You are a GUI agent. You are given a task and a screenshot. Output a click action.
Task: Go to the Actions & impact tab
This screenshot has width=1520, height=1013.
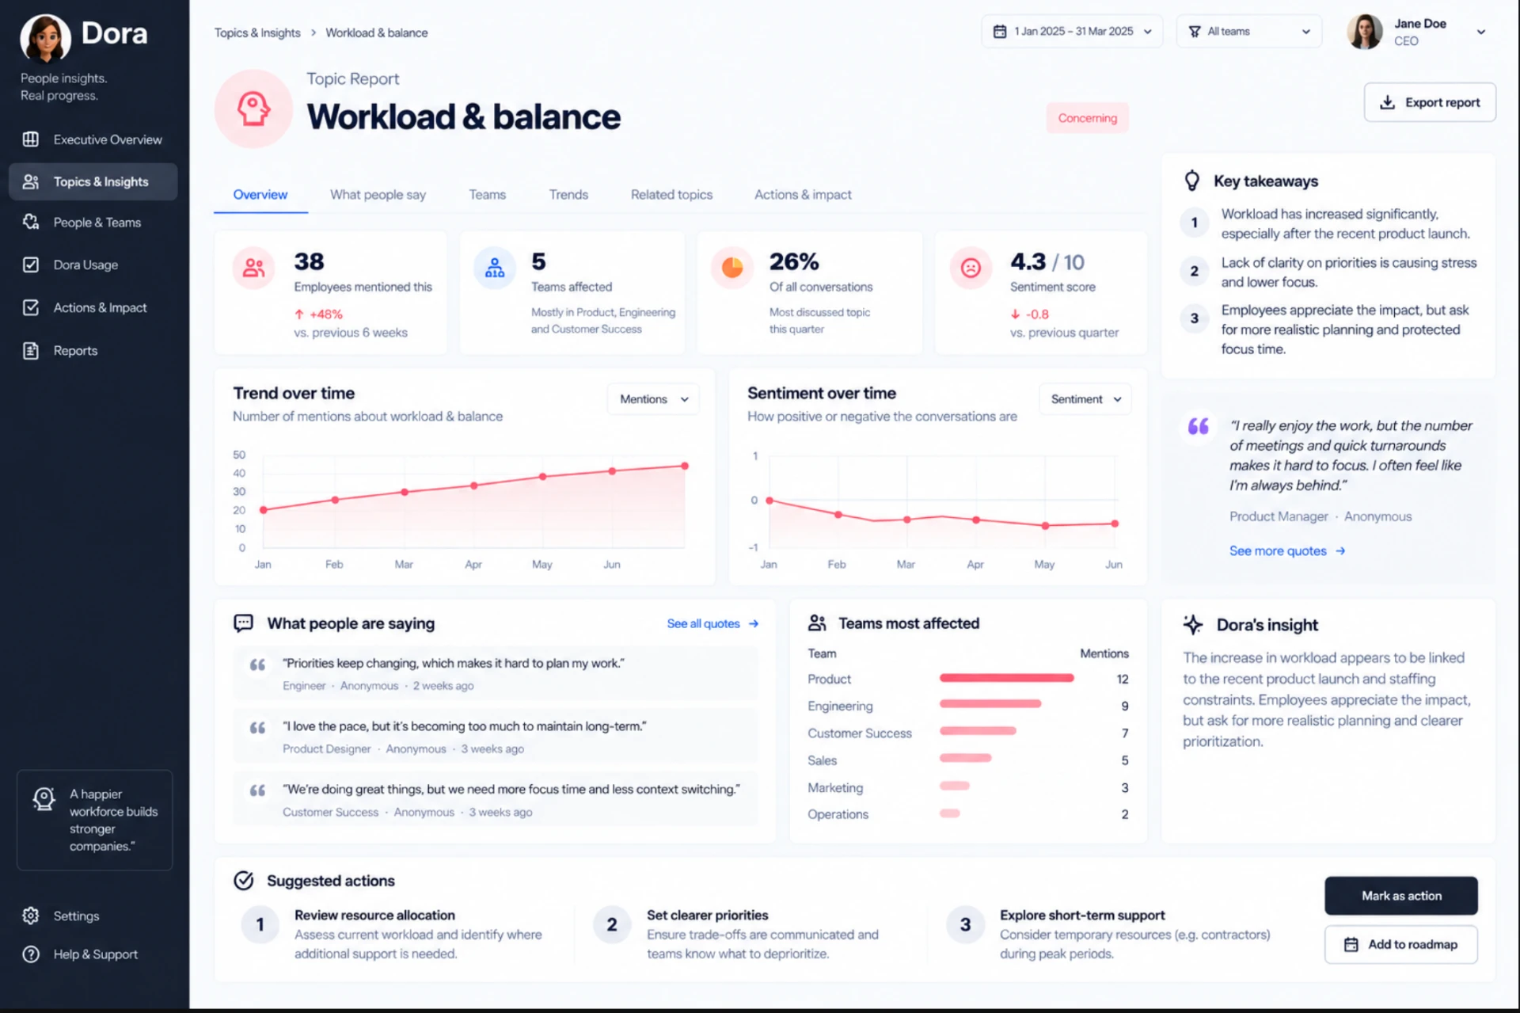click(x=803, y=195)
